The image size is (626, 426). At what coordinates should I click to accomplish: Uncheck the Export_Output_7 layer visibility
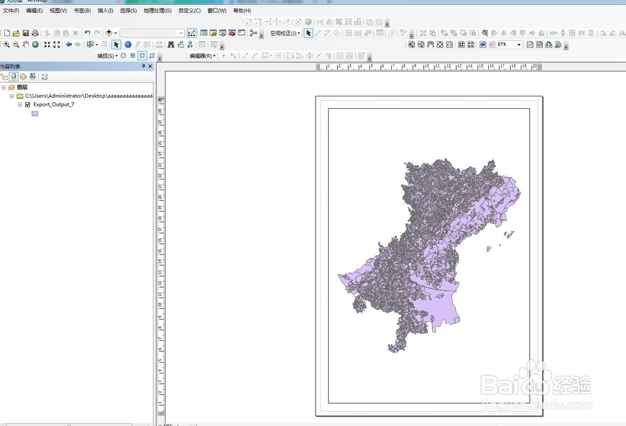click(x=28, y=104)
